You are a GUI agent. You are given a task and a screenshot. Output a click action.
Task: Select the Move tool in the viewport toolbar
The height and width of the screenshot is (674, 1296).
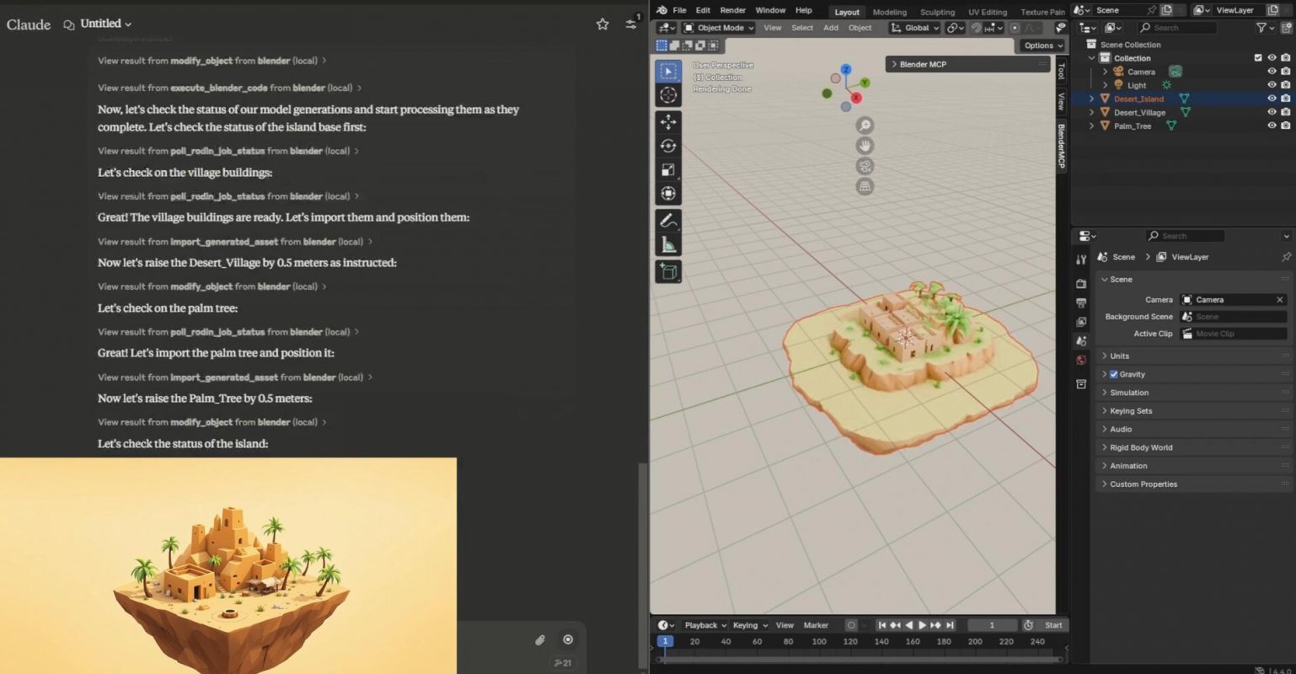coord(667,122)
